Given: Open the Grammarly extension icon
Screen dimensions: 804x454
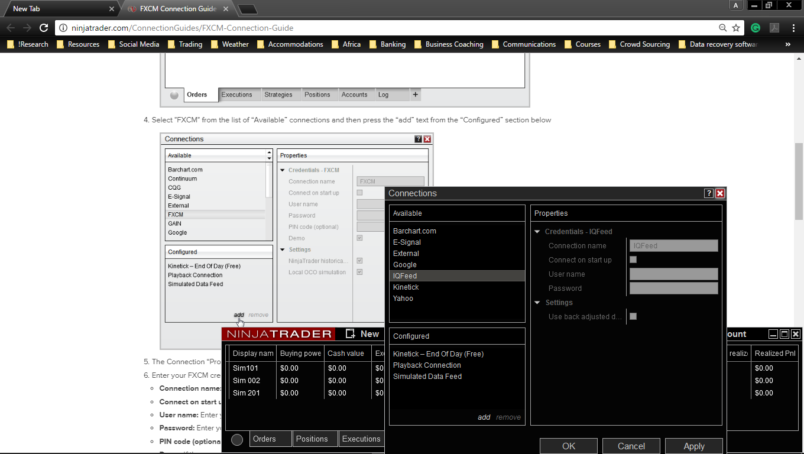Looking at the screenshot, I should pos(756,28).
